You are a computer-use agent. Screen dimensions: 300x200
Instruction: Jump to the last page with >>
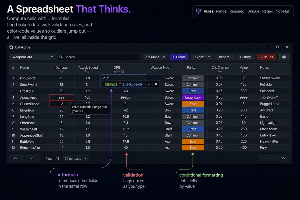[283, 158]
